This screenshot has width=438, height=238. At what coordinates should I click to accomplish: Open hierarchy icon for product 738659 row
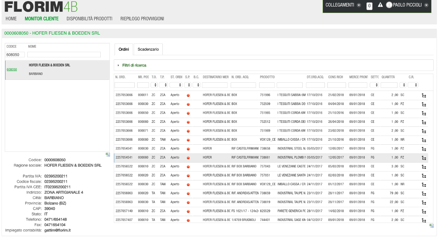[424, 194]
